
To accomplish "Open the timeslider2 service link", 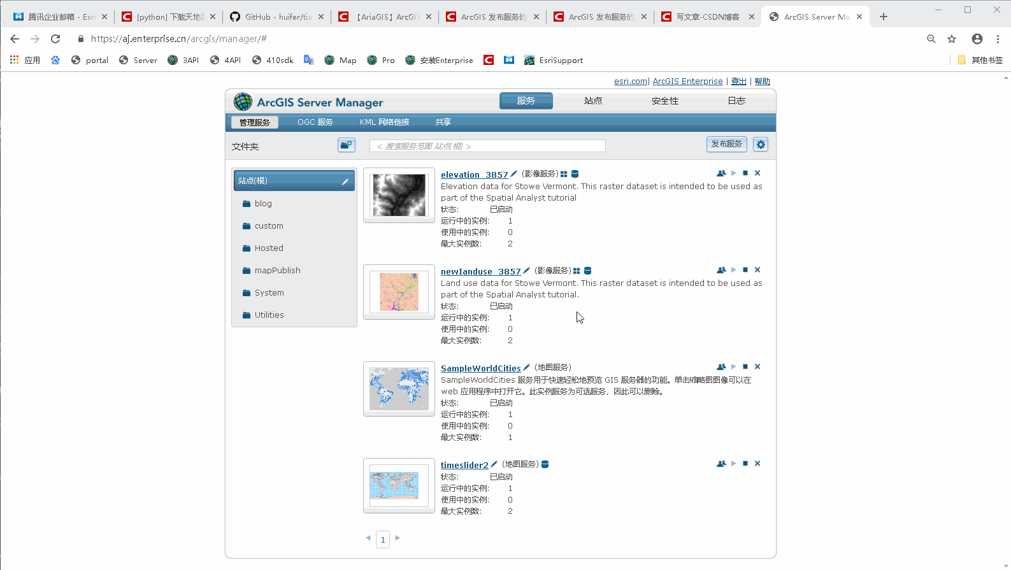I will coord(464,465).
